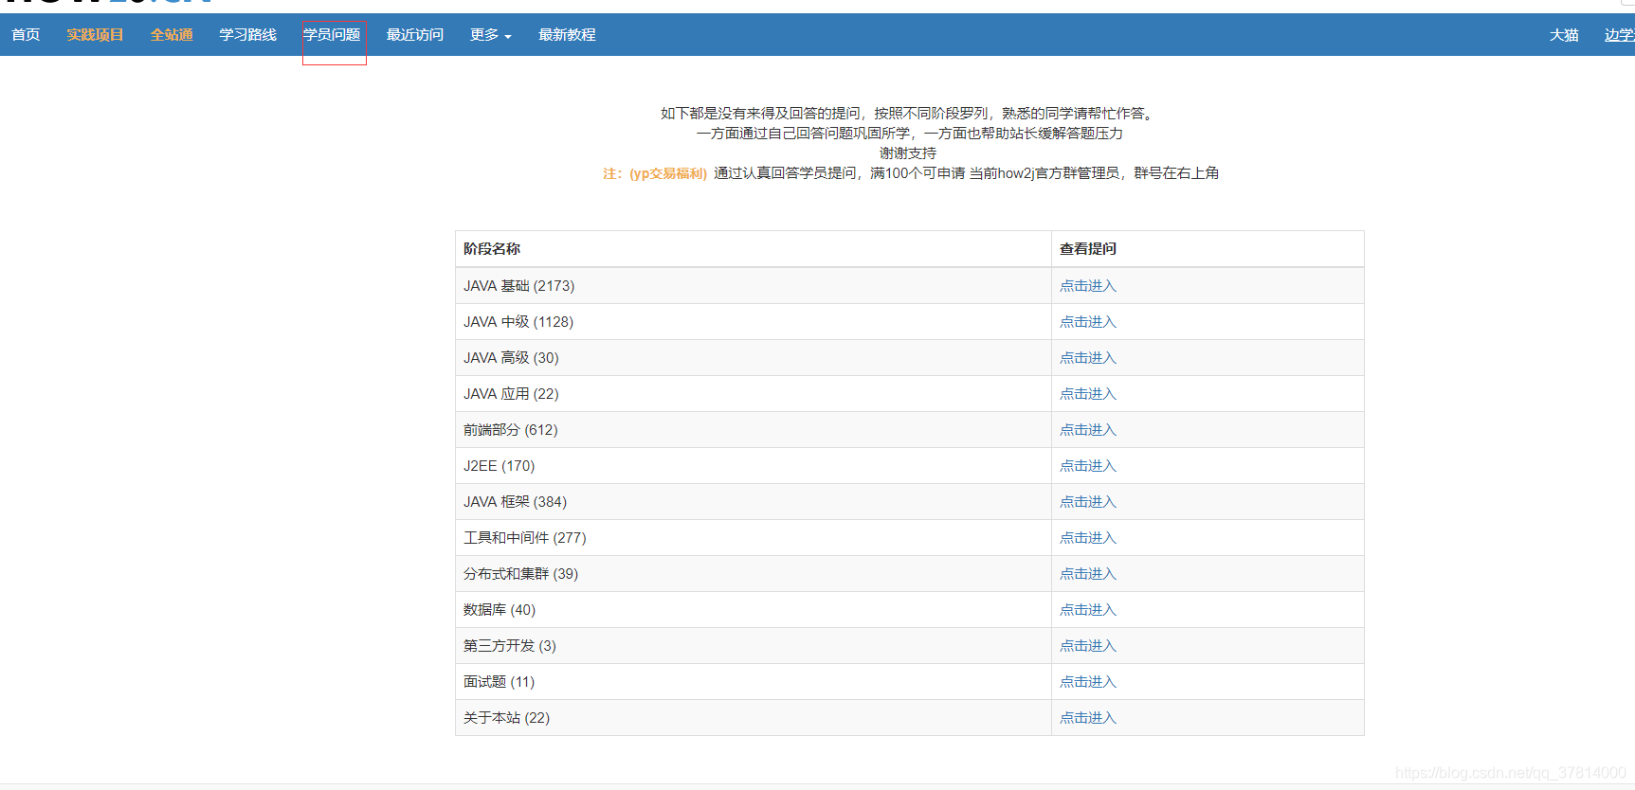Open the 首页 nav item

[26, 35]
